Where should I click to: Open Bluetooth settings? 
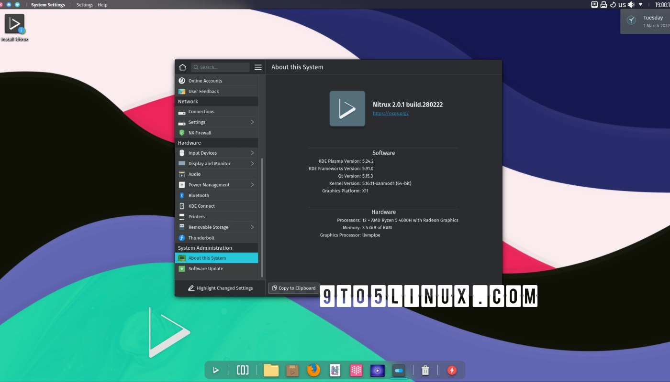tap(217, 195)
